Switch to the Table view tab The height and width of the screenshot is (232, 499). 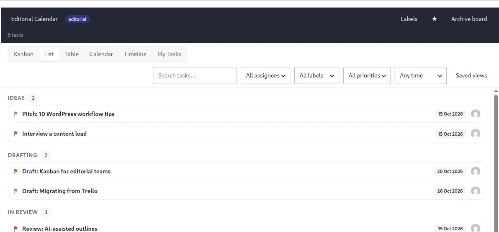tap(72, 54)
